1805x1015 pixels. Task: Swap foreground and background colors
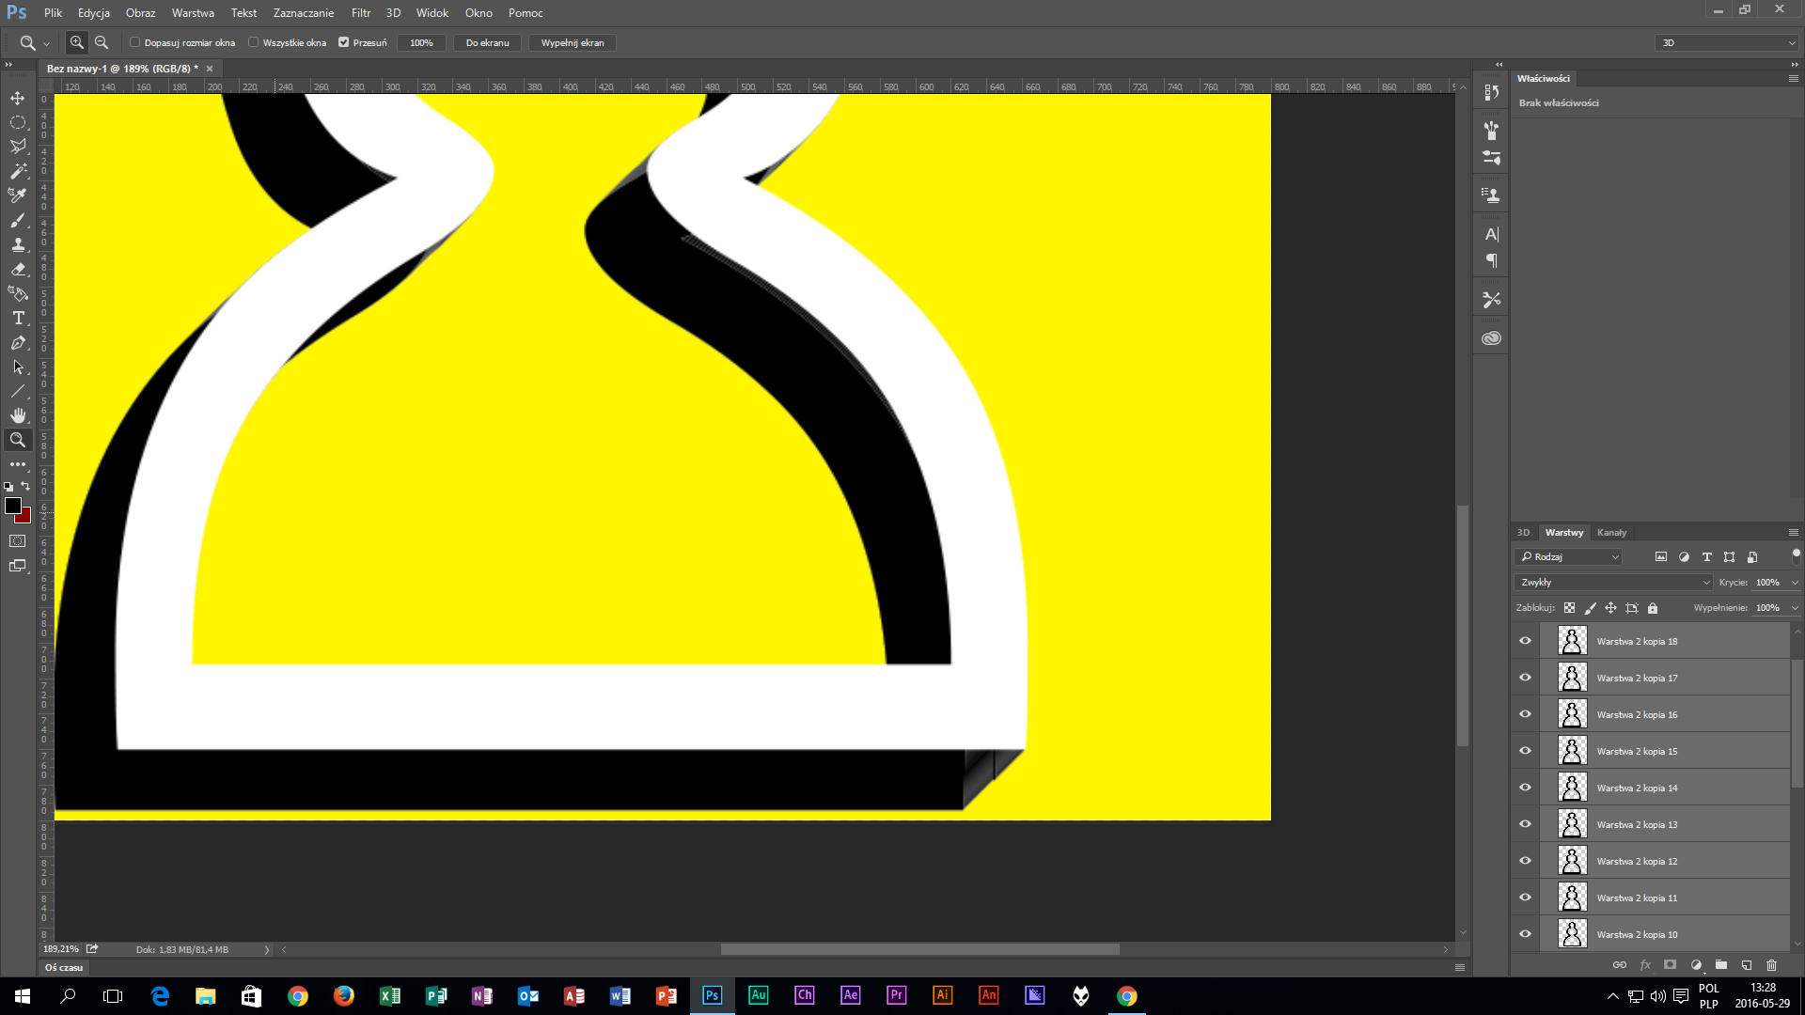tap(26, 486)
